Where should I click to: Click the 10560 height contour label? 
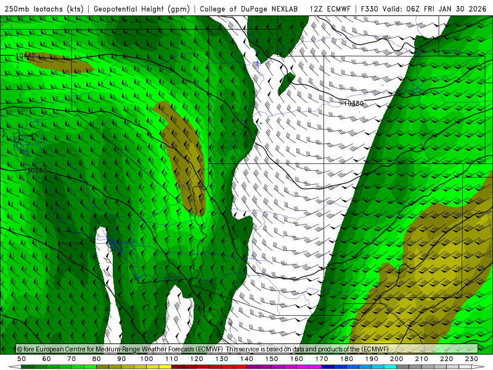37,170
